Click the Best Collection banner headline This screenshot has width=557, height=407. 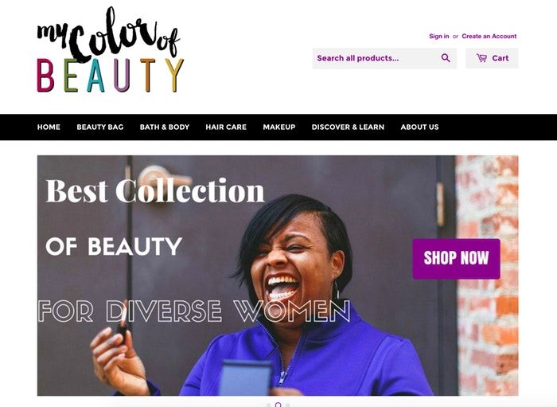(x=155, y=191)
